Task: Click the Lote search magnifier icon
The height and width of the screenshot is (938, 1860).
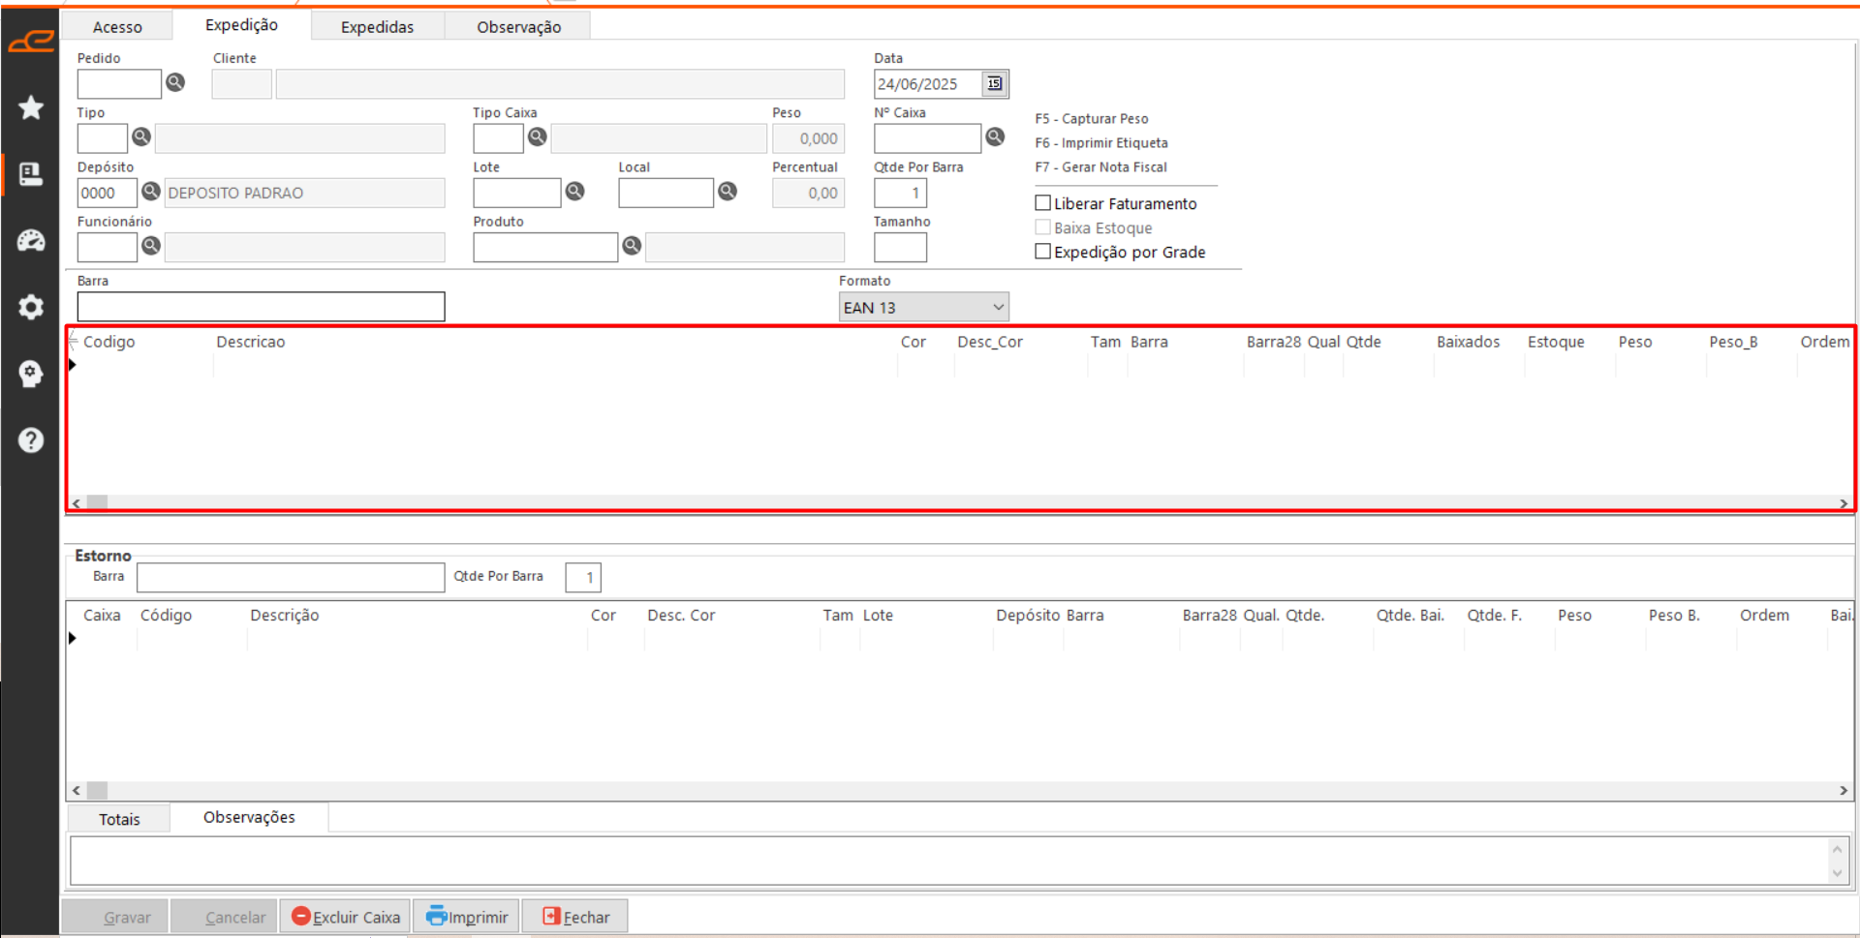Action: (575, 192)
